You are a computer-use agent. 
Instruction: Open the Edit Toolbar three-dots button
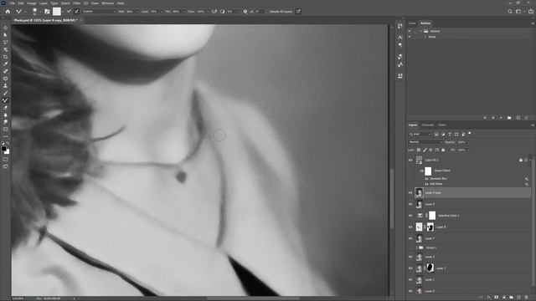(6, 136)
